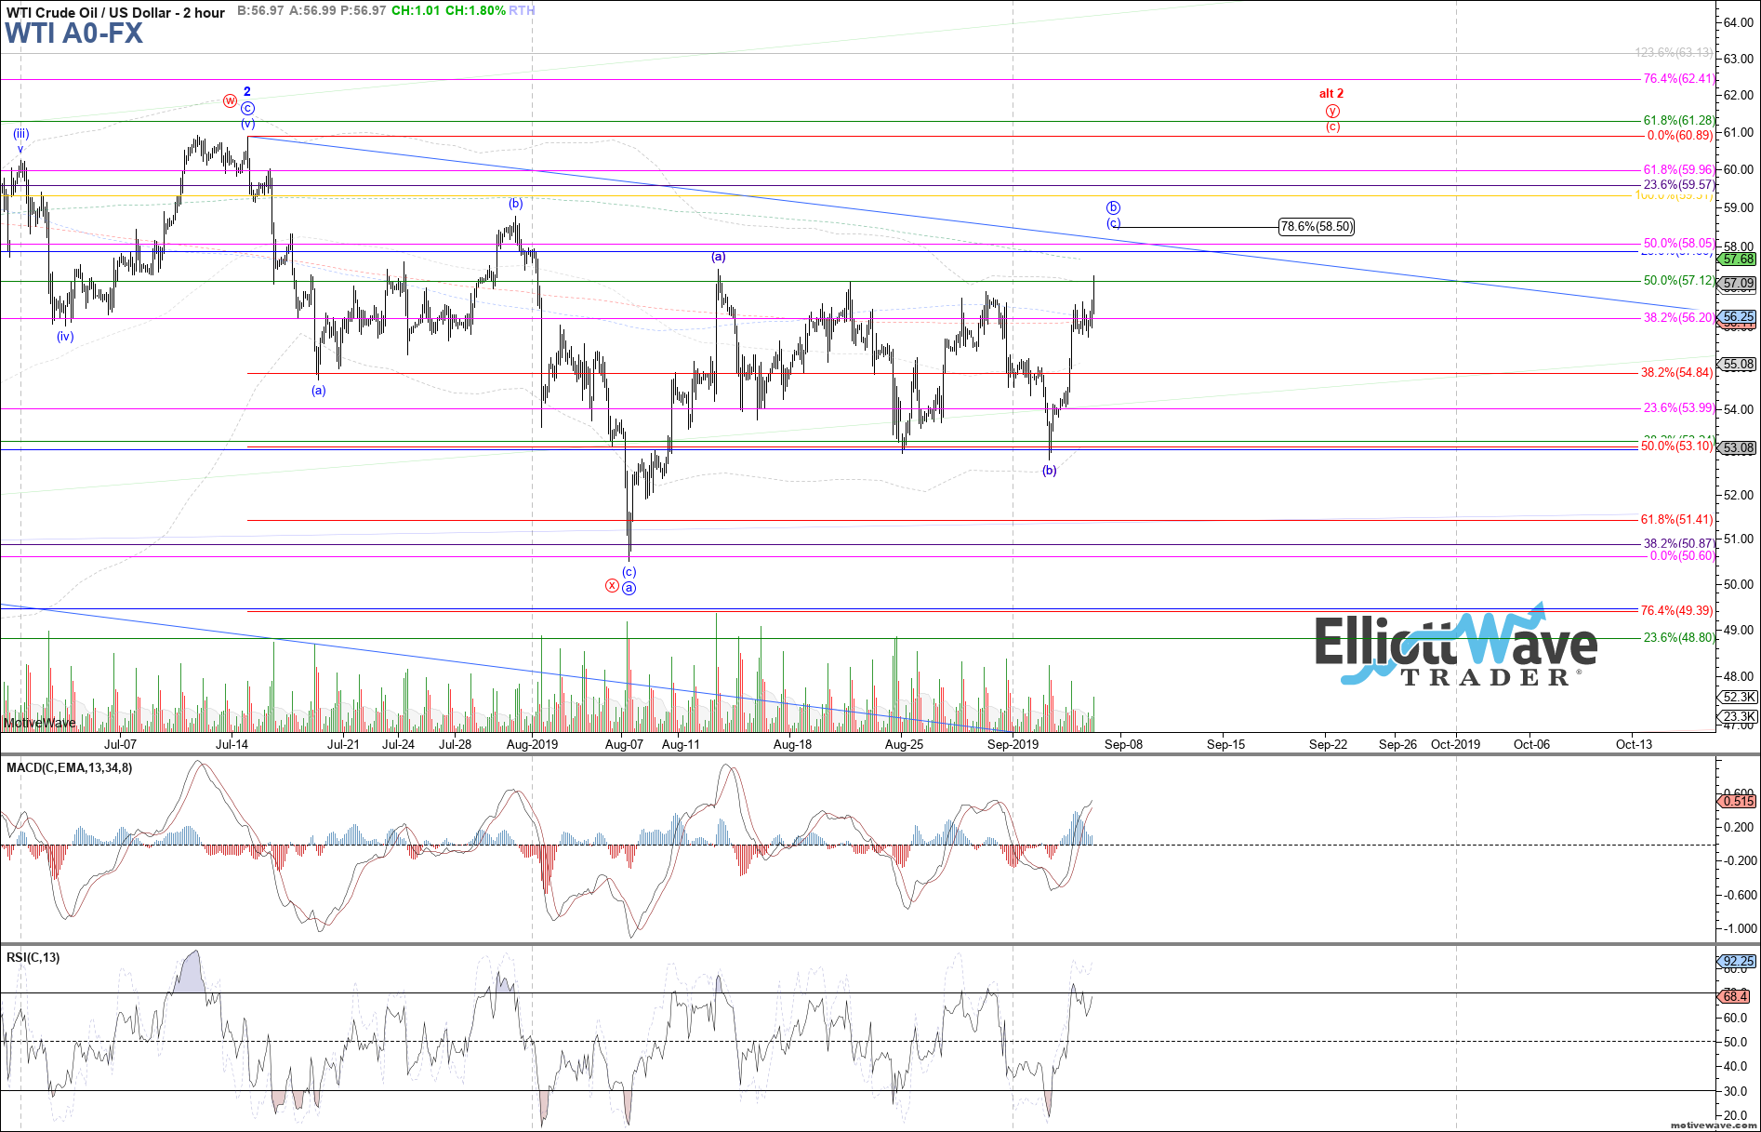Select the 'MACD(C,EMA,13,34,8)' study label
This screenshot has width=1761, height=1132.
click(69, 767)
